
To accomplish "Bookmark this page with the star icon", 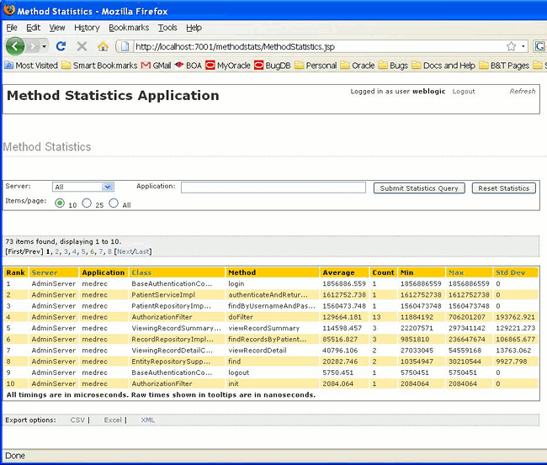I will click(511, 46).
